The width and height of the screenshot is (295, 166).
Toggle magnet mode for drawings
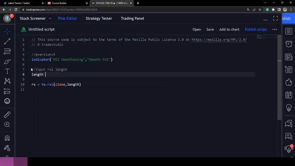tap(7, 138)
